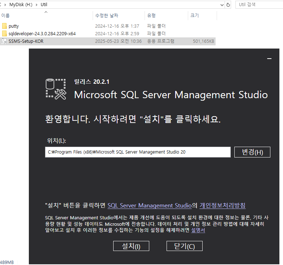Click the 파일 폴더 type of sqldeveloper

coord(156,34)
